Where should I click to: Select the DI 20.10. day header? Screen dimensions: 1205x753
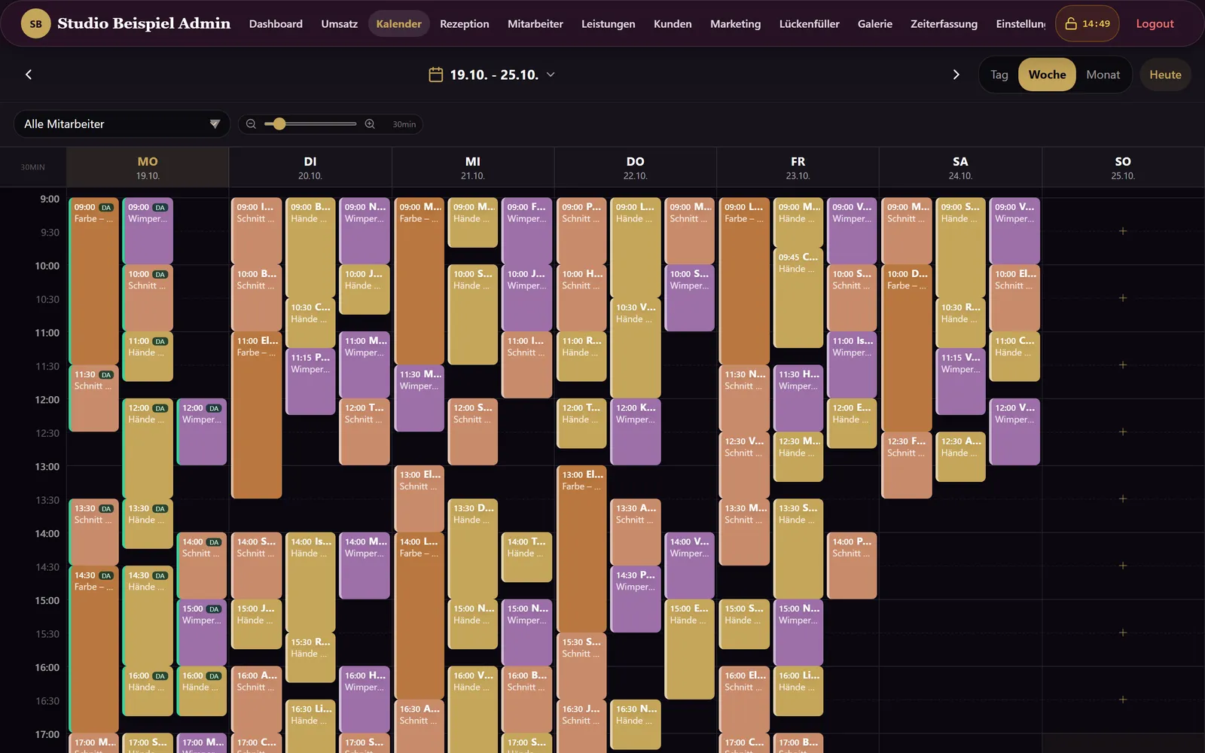coord(310,167)
